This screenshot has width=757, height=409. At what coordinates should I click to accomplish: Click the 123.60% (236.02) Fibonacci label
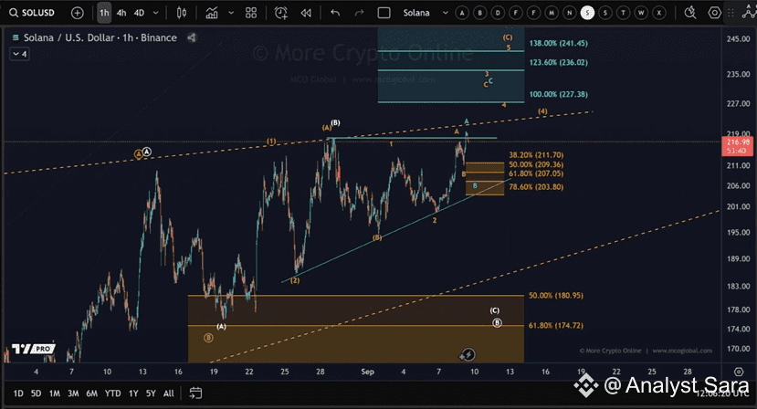(x=559, y=62)
